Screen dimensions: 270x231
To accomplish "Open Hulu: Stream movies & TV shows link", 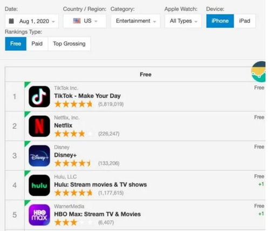I will [100, 184].
